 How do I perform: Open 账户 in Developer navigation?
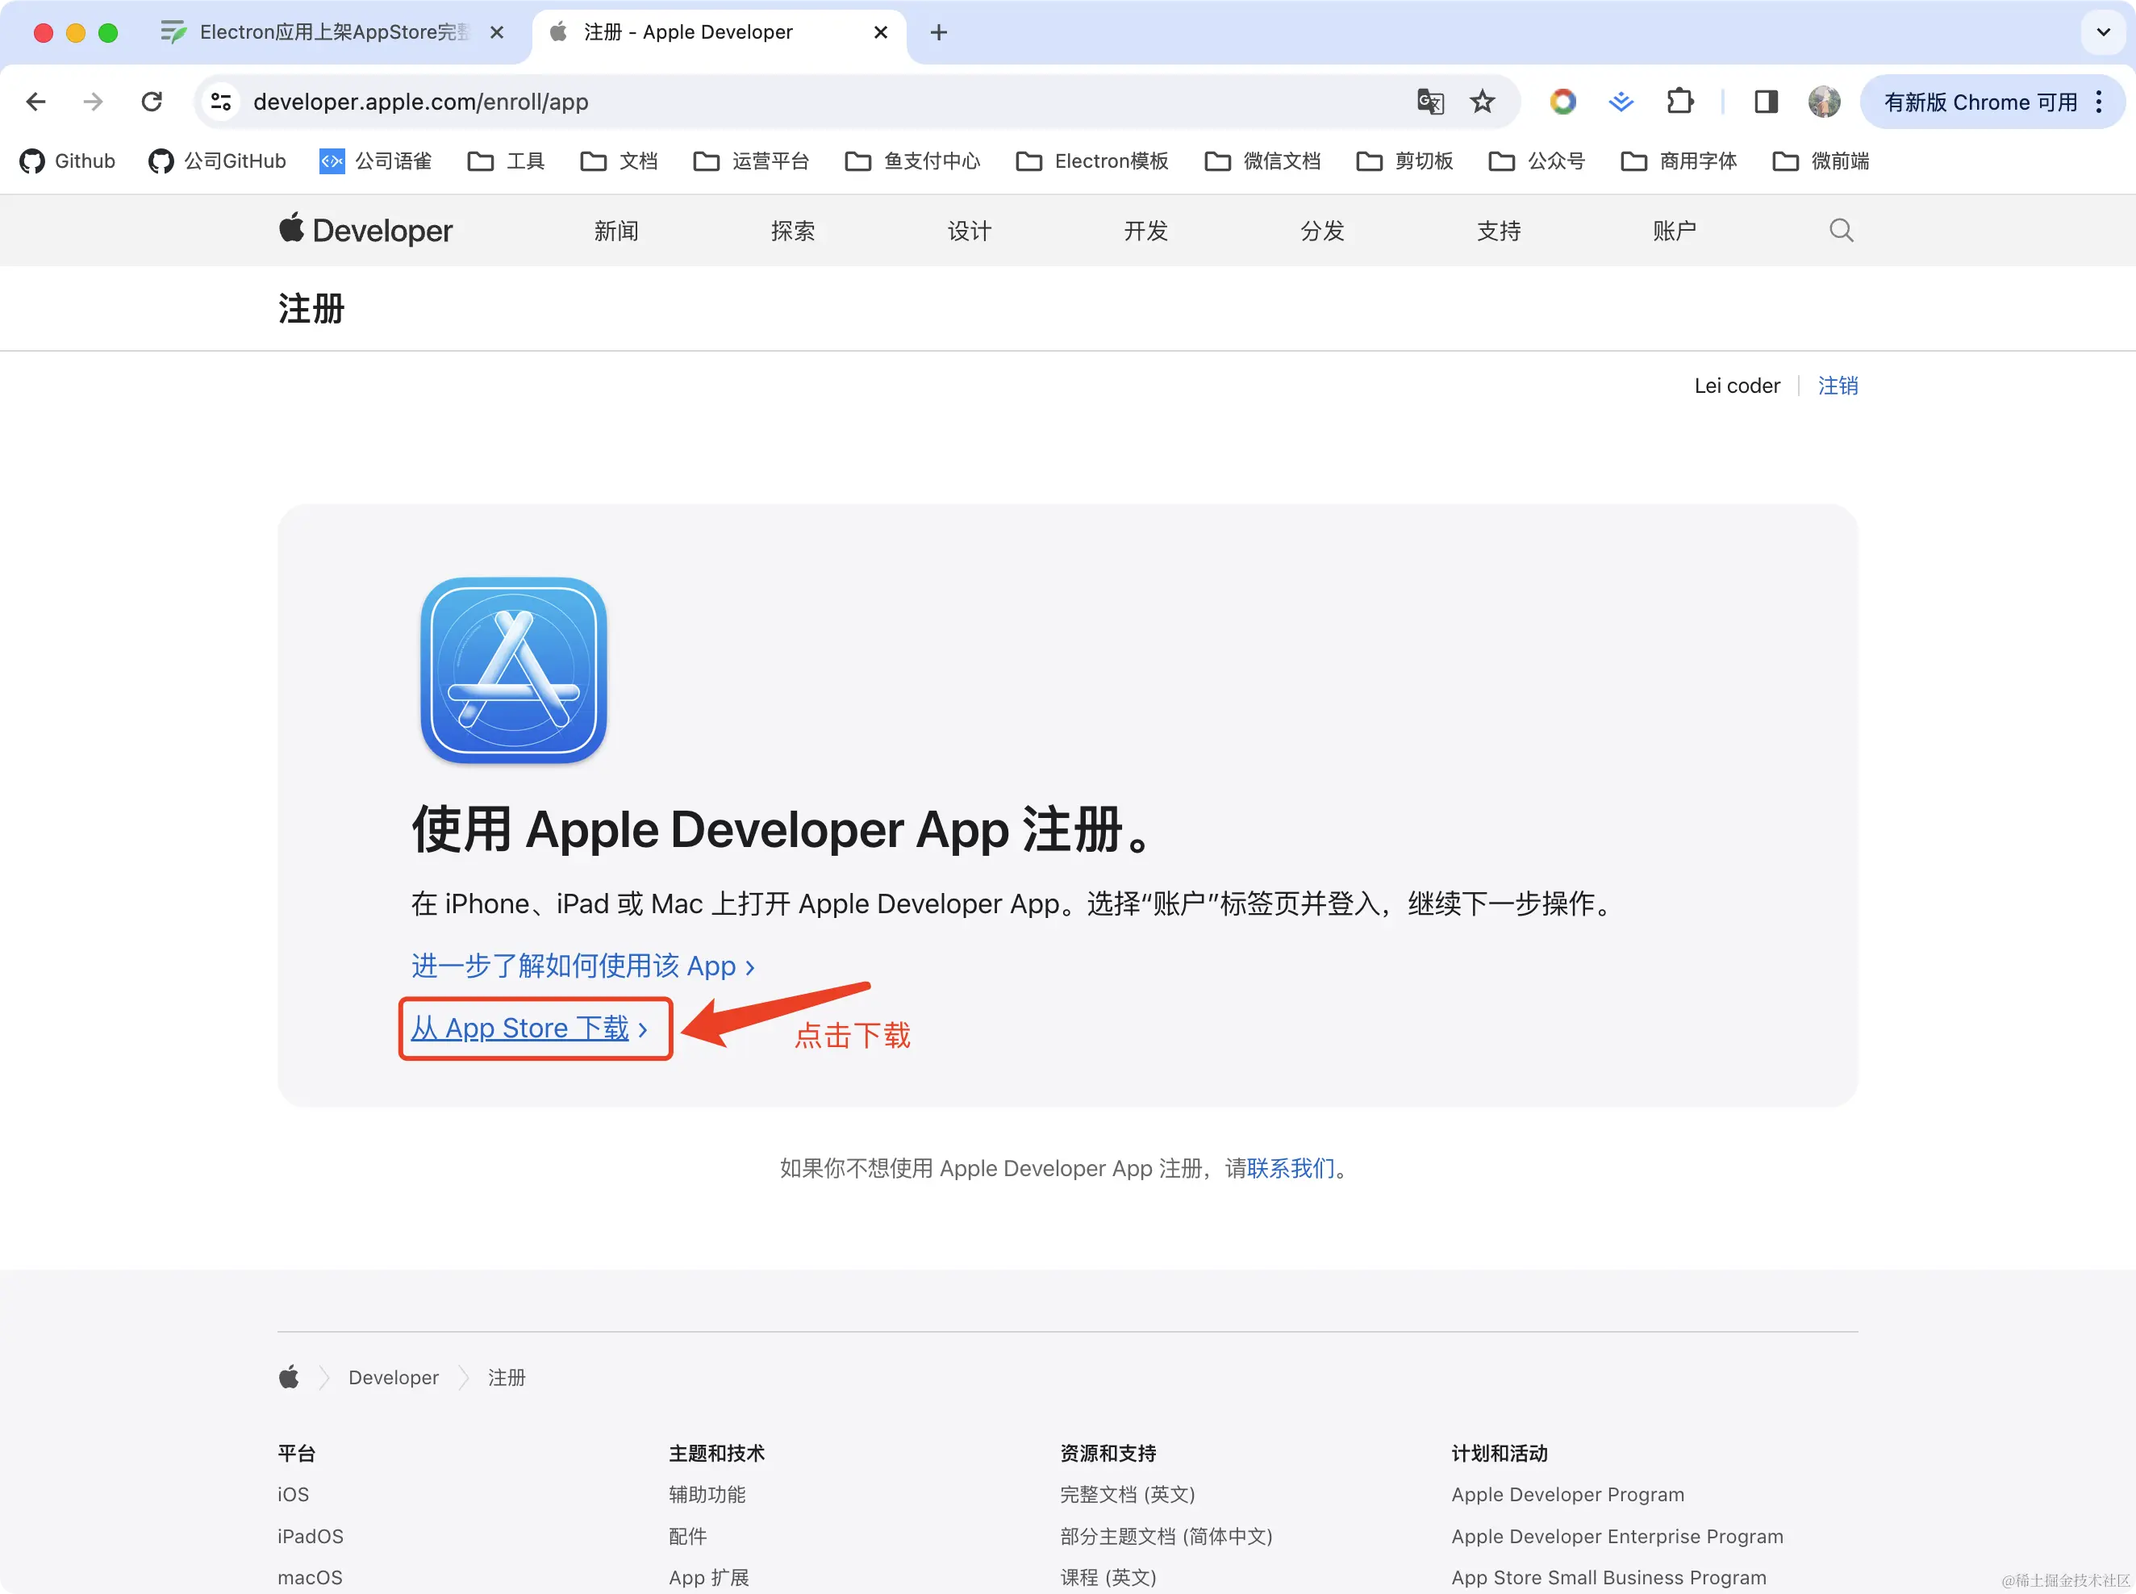(x=1675, y=231)
